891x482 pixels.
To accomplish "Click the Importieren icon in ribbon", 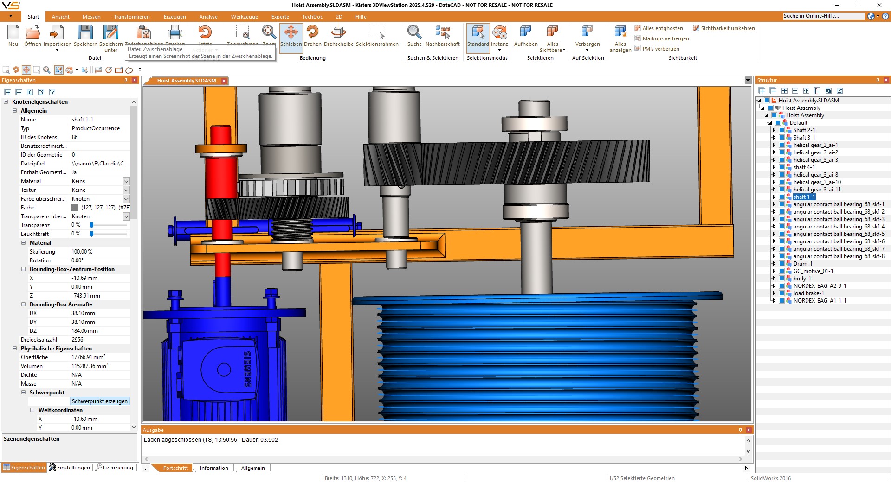I will 57,33.
